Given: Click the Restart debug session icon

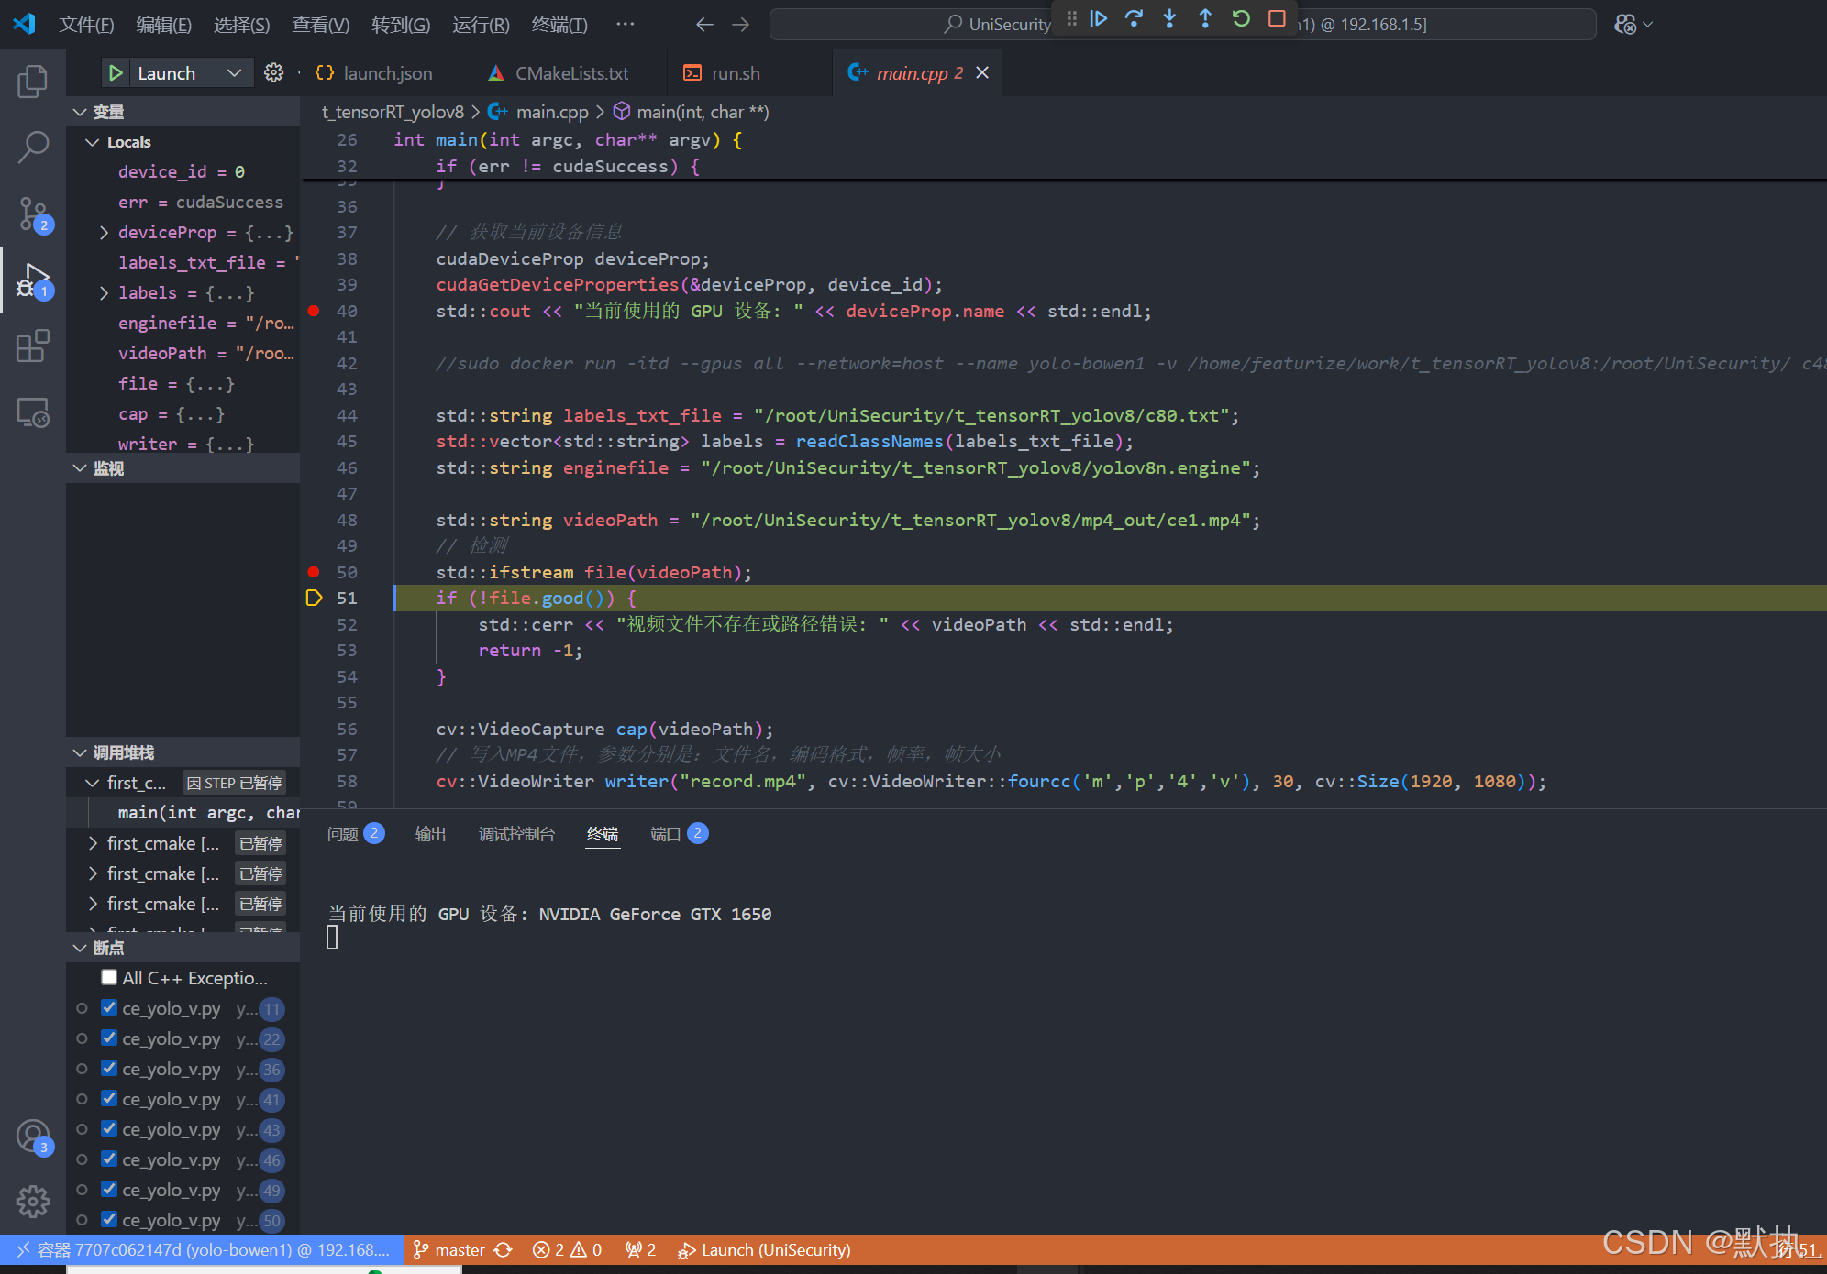Looking at the screenshot, I should (x=1240, y=18).
